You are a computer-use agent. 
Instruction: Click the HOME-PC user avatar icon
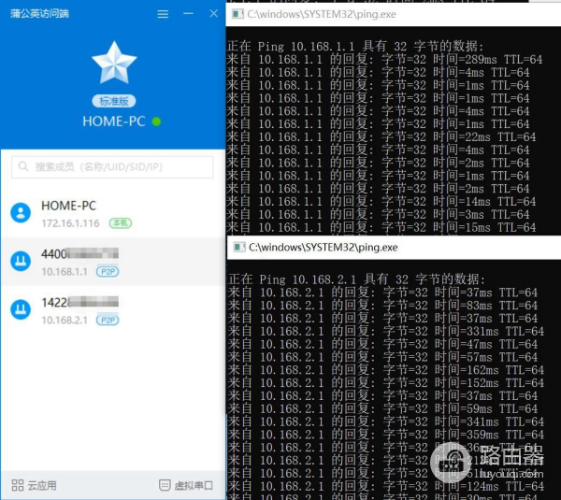[21, 213]
